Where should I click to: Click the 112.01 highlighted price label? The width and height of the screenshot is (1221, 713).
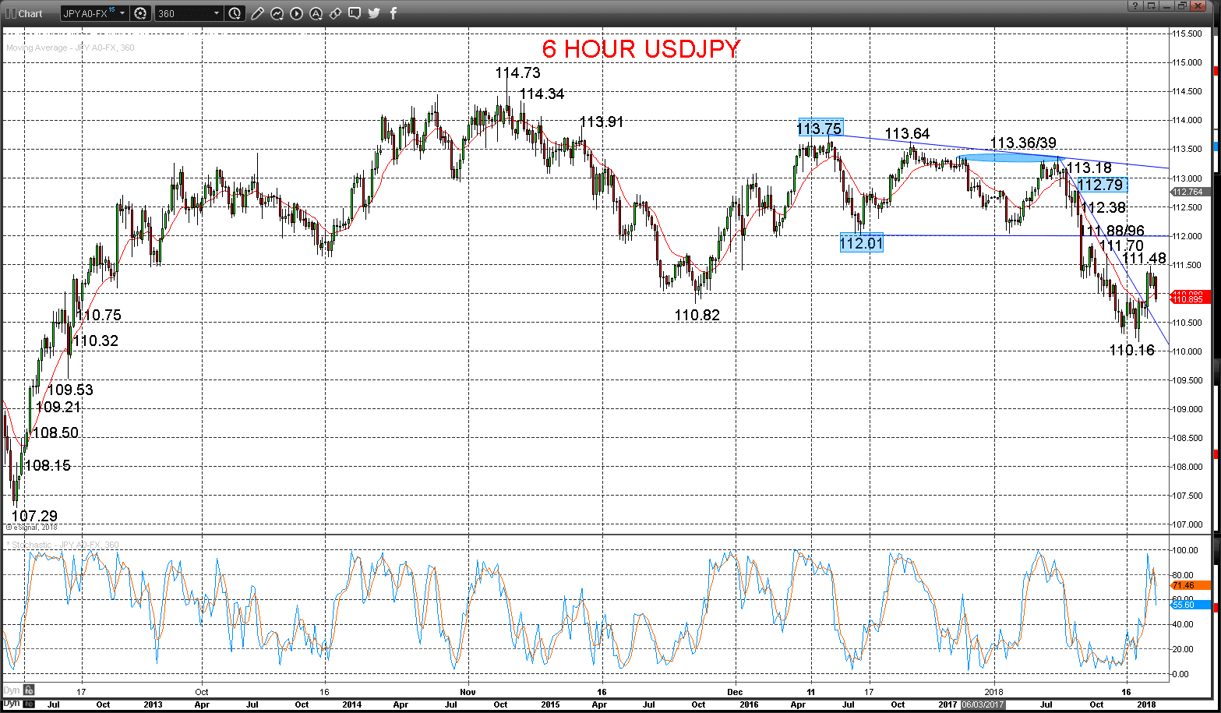click(x=861, y=243)
